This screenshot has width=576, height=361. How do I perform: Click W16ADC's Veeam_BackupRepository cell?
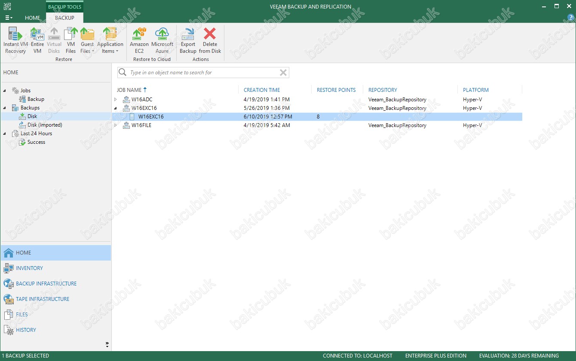click(x=397, y=100)
